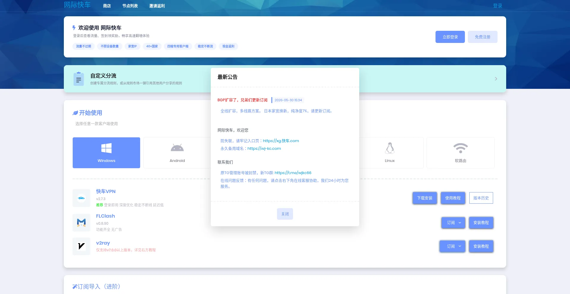Click the 网际快车，欢迎您 heading
570x294 pixels.
(233, 130)
